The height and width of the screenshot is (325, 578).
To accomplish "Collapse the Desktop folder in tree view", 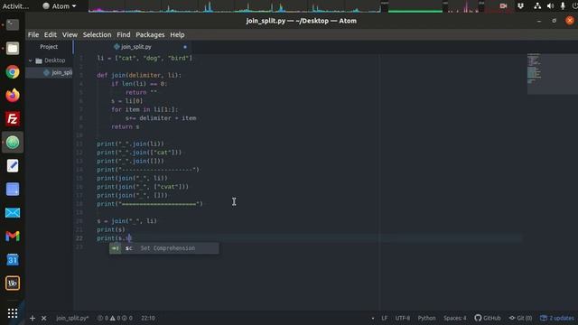I will pyautogui.click(x=31, y=60).
